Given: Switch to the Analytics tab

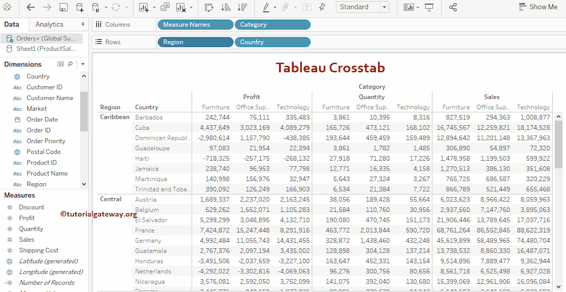Looking at the screenshot, I should [x=49, y=24].
